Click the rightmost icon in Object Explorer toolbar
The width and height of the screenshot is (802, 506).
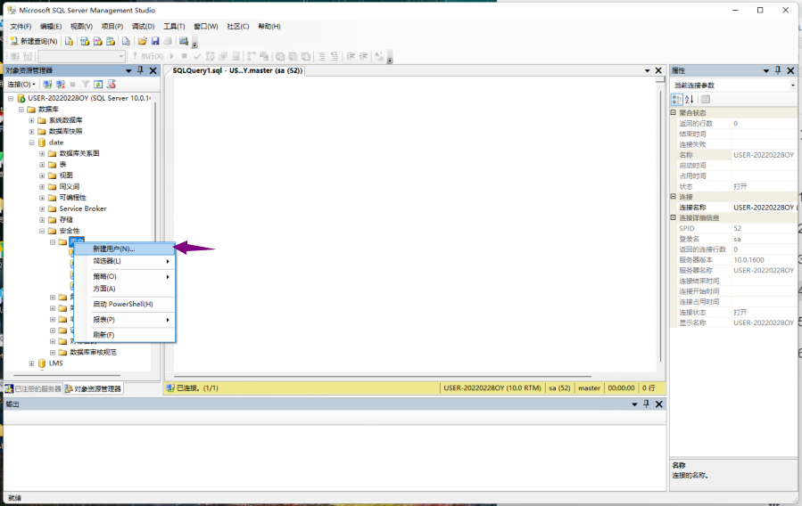pos(111,85)
